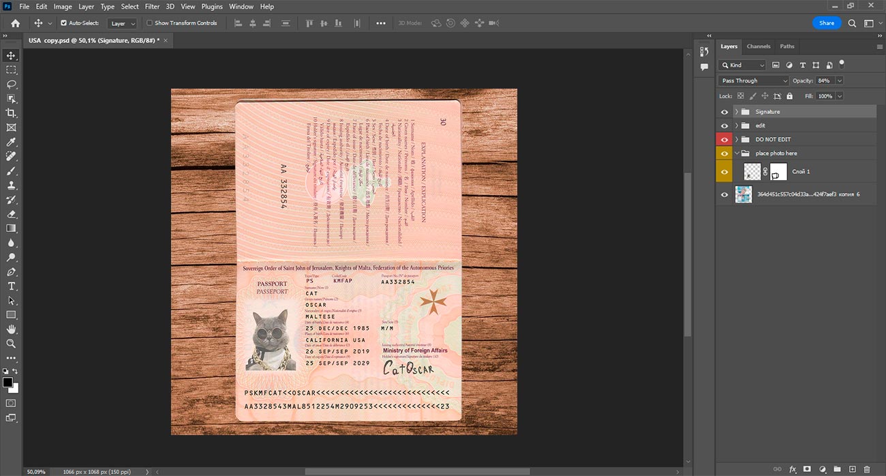Collapse the place photo here group
Viewport: 886px width, 476px height.
coord(737,153)
